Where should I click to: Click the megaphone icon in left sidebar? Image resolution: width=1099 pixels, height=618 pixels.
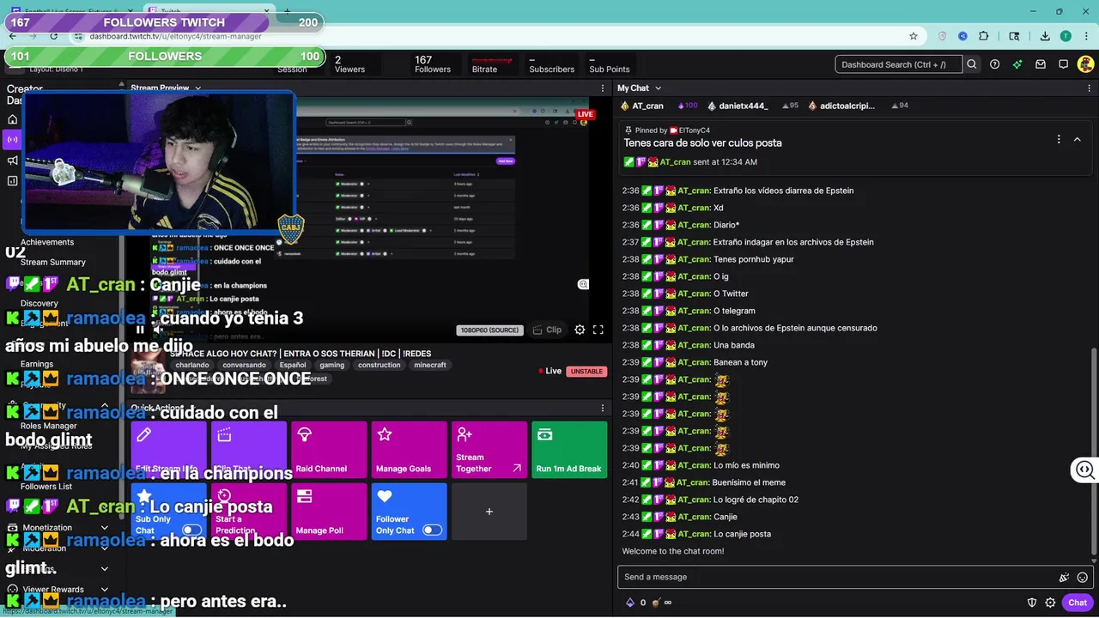(x=12, y=161)
